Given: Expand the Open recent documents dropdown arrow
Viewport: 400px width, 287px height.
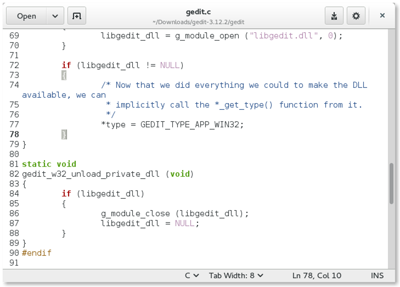Looking at the screenshot, I should (55, 16).
